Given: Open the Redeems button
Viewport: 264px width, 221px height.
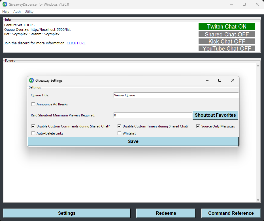Looking at the screenshot, I should click(x=166, y=213).
